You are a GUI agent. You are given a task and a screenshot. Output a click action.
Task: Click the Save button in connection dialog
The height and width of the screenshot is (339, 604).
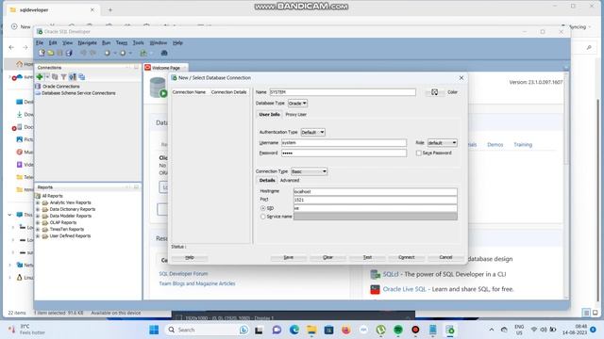[289, 257]
